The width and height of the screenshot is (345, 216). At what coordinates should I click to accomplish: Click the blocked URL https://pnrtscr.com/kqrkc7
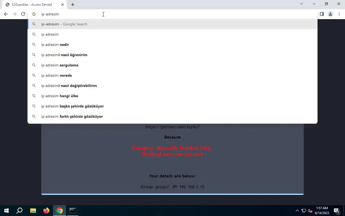172,127
